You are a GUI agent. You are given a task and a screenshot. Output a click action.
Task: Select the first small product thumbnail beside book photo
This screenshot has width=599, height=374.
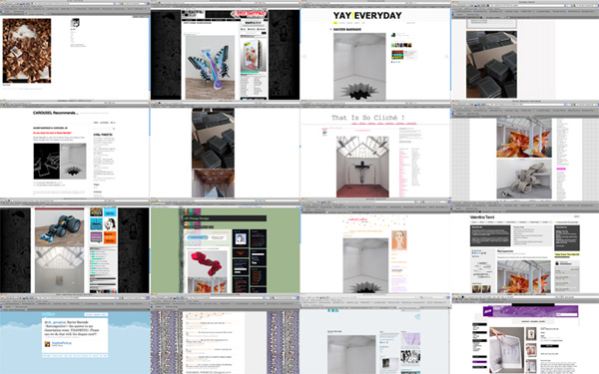click(x=532, y=334)
